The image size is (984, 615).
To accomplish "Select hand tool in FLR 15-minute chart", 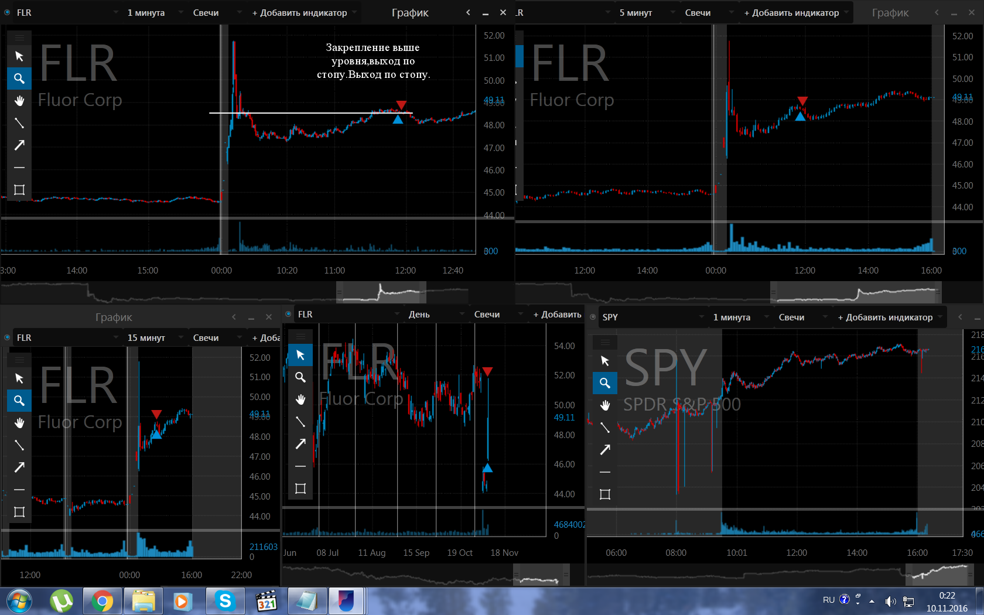I will point(19,423).
